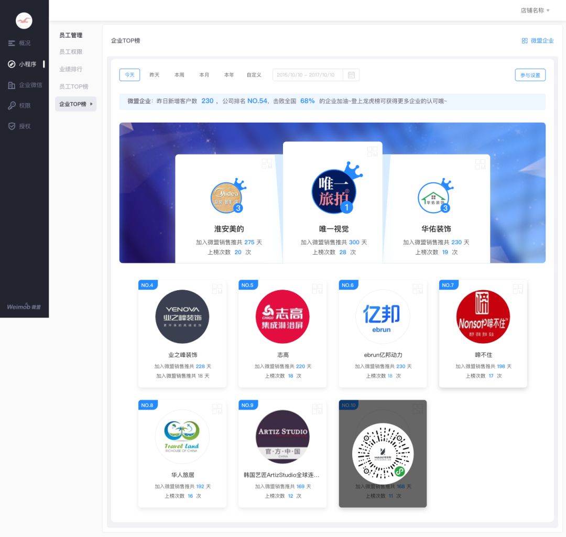The height and width of the screenshot is (537, 566).
Task: Click the 唯一旅拍 first-place logo
Action: (x=334, y=191)
